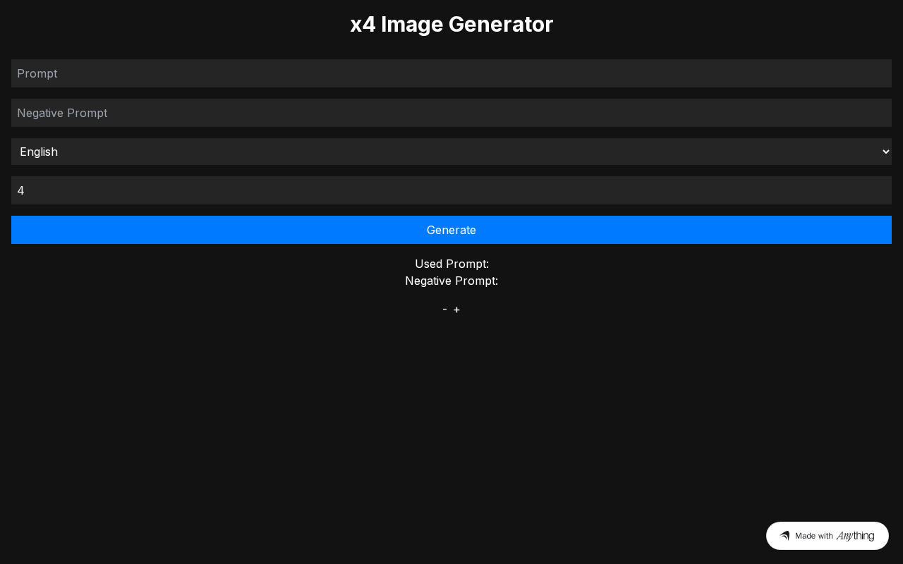This screenshot has width=903, height=564.
Task: Click the x4 Image Generator heading
Action: pos(451,24)
